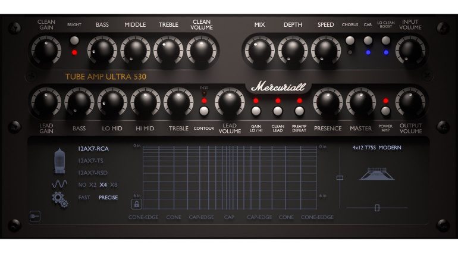Choose X8 oversampling option
Screen dimensions: 458x253
pos(114,185)
